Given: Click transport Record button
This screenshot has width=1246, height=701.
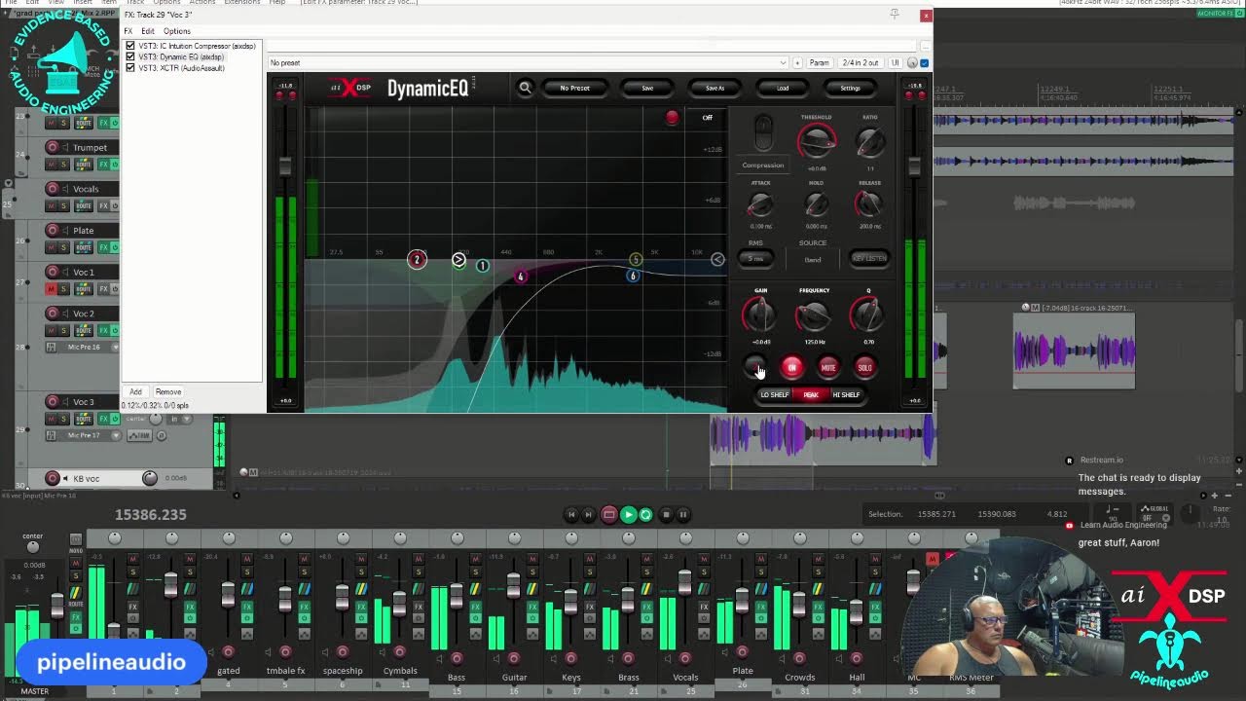Looking at the screenshot, I should (608, 514).
